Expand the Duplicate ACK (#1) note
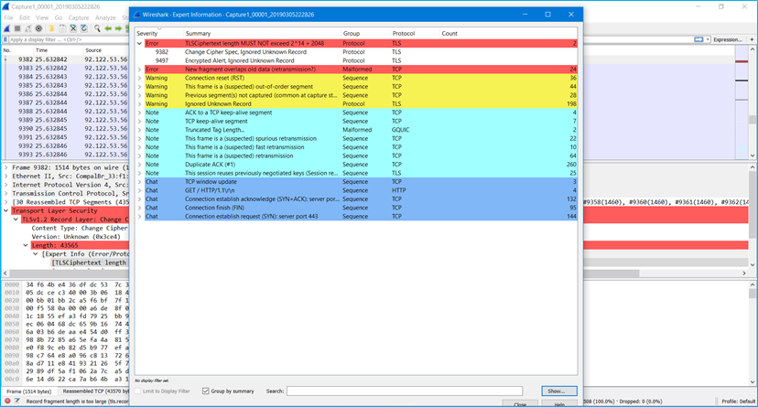 pyautogui.click(x=140, y=165)
